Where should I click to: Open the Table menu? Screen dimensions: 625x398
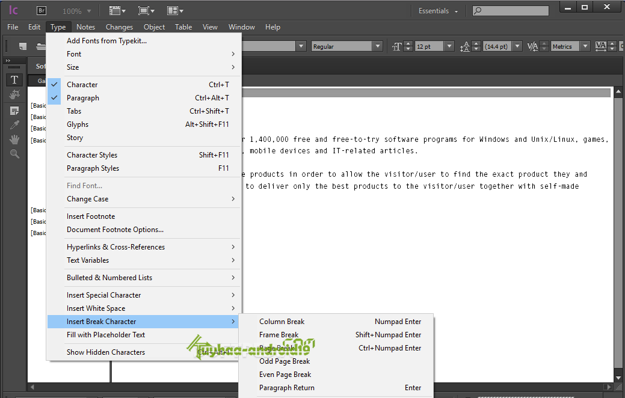coord(183,27)
